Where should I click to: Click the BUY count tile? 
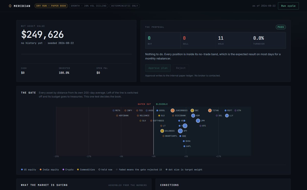(163, 40)
